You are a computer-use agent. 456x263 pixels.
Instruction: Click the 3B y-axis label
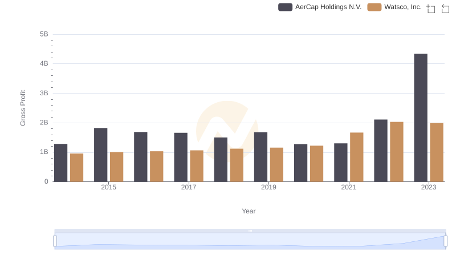point(44,94)
